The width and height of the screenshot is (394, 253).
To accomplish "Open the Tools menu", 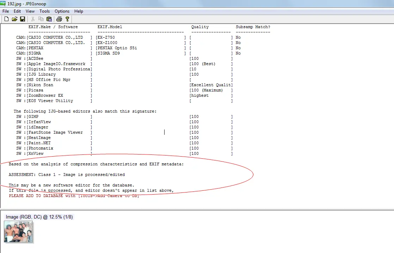I will 44,11.
